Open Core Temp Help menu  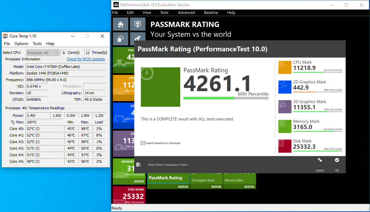[x=50, y=43]
